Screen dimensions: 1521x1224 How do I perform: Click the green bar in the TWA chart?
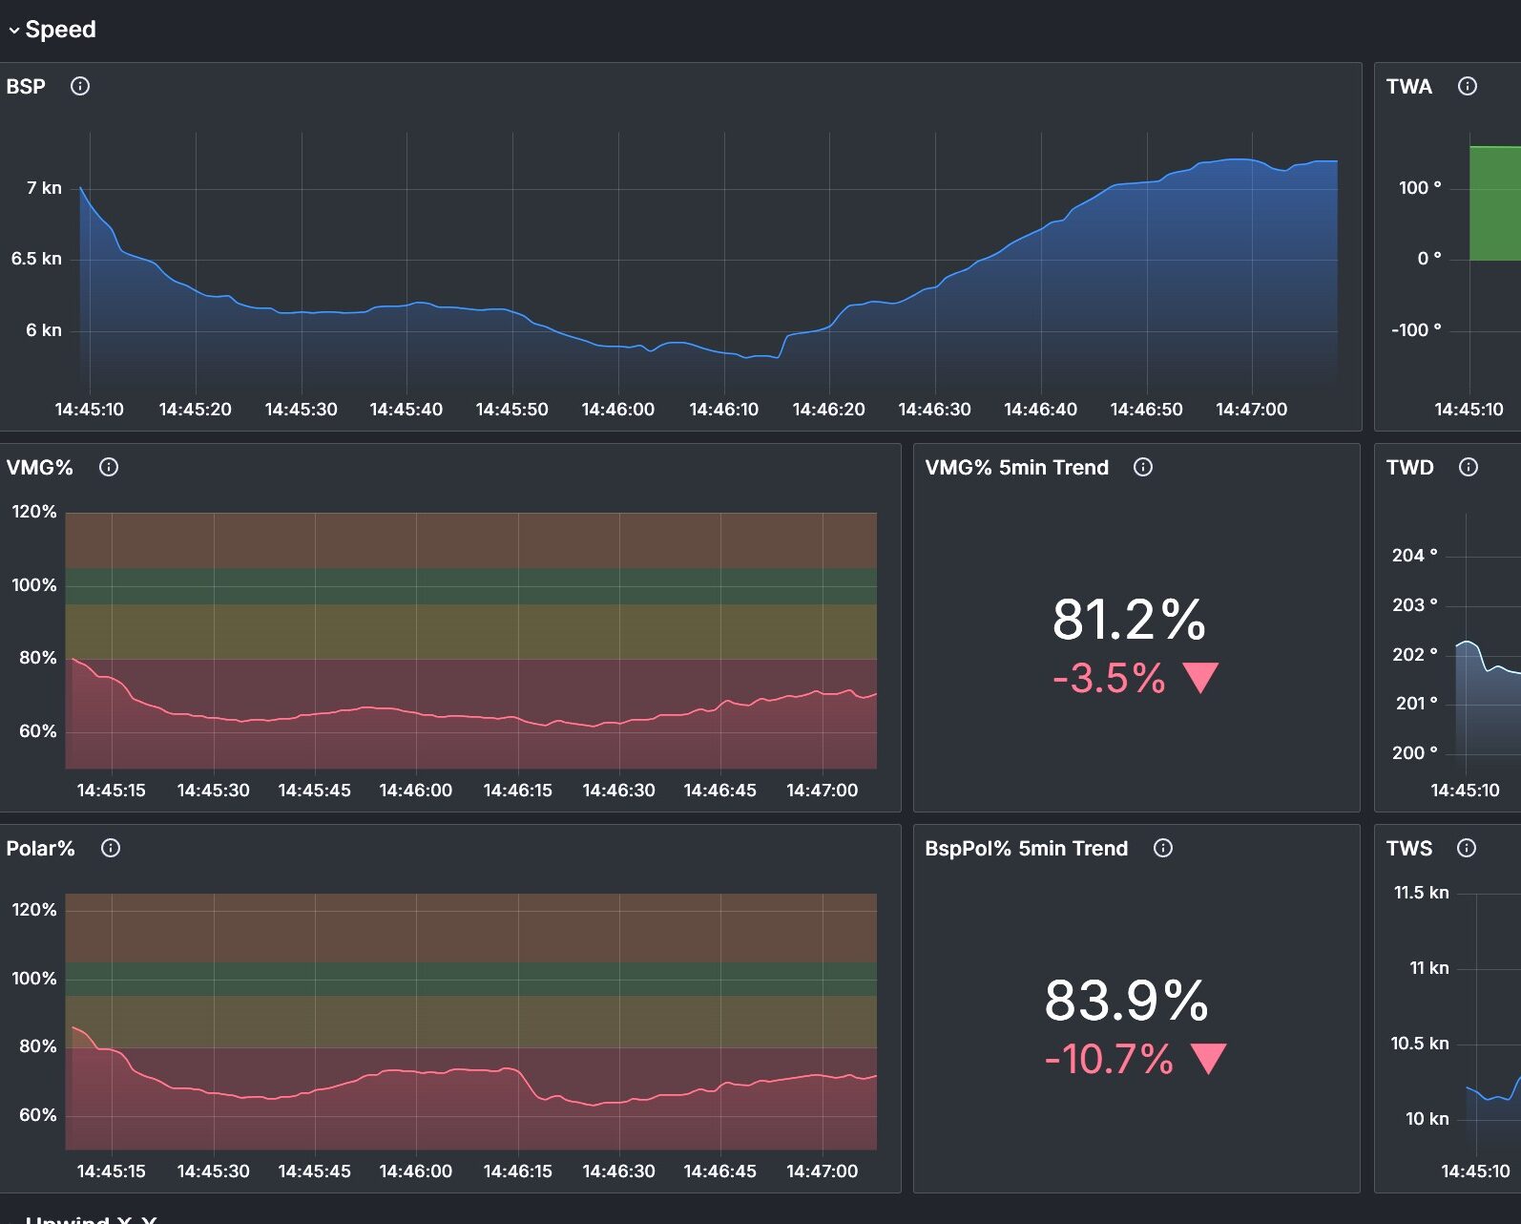tap(1494, 202)
